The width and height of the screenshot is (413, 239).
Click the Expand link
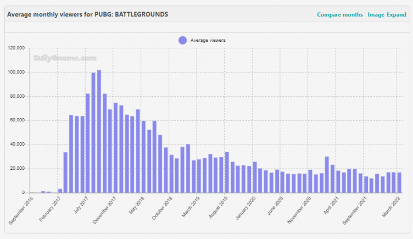(x=396, y=15)
